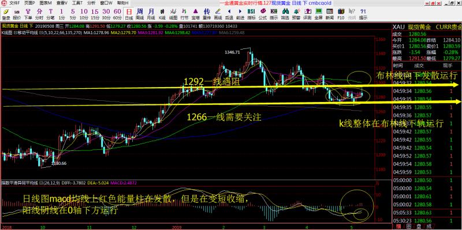The width and height of the screenshot is (462, 230).
Task: Click the 前进 forward arrow icon
Action: coord(240,14)
